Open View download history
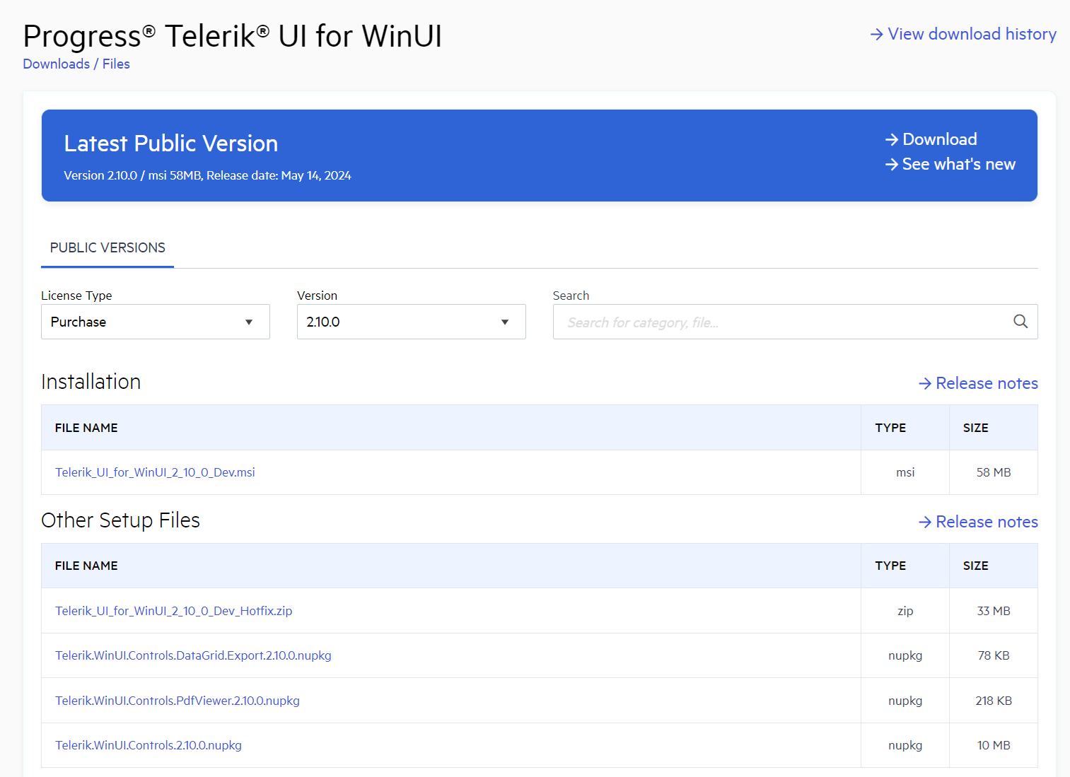The height and width of the screenshot is (777, 1070). 972,33
